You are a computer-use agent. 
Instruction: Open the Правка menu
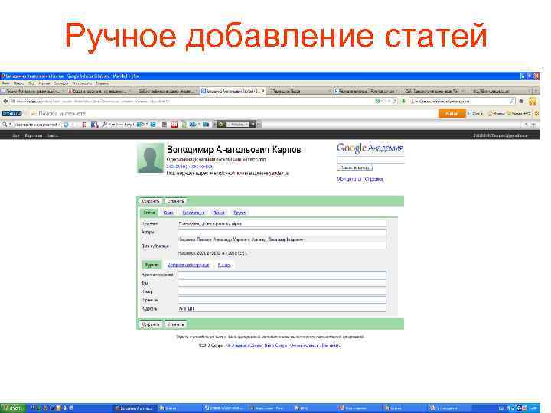tap(19, 83)
